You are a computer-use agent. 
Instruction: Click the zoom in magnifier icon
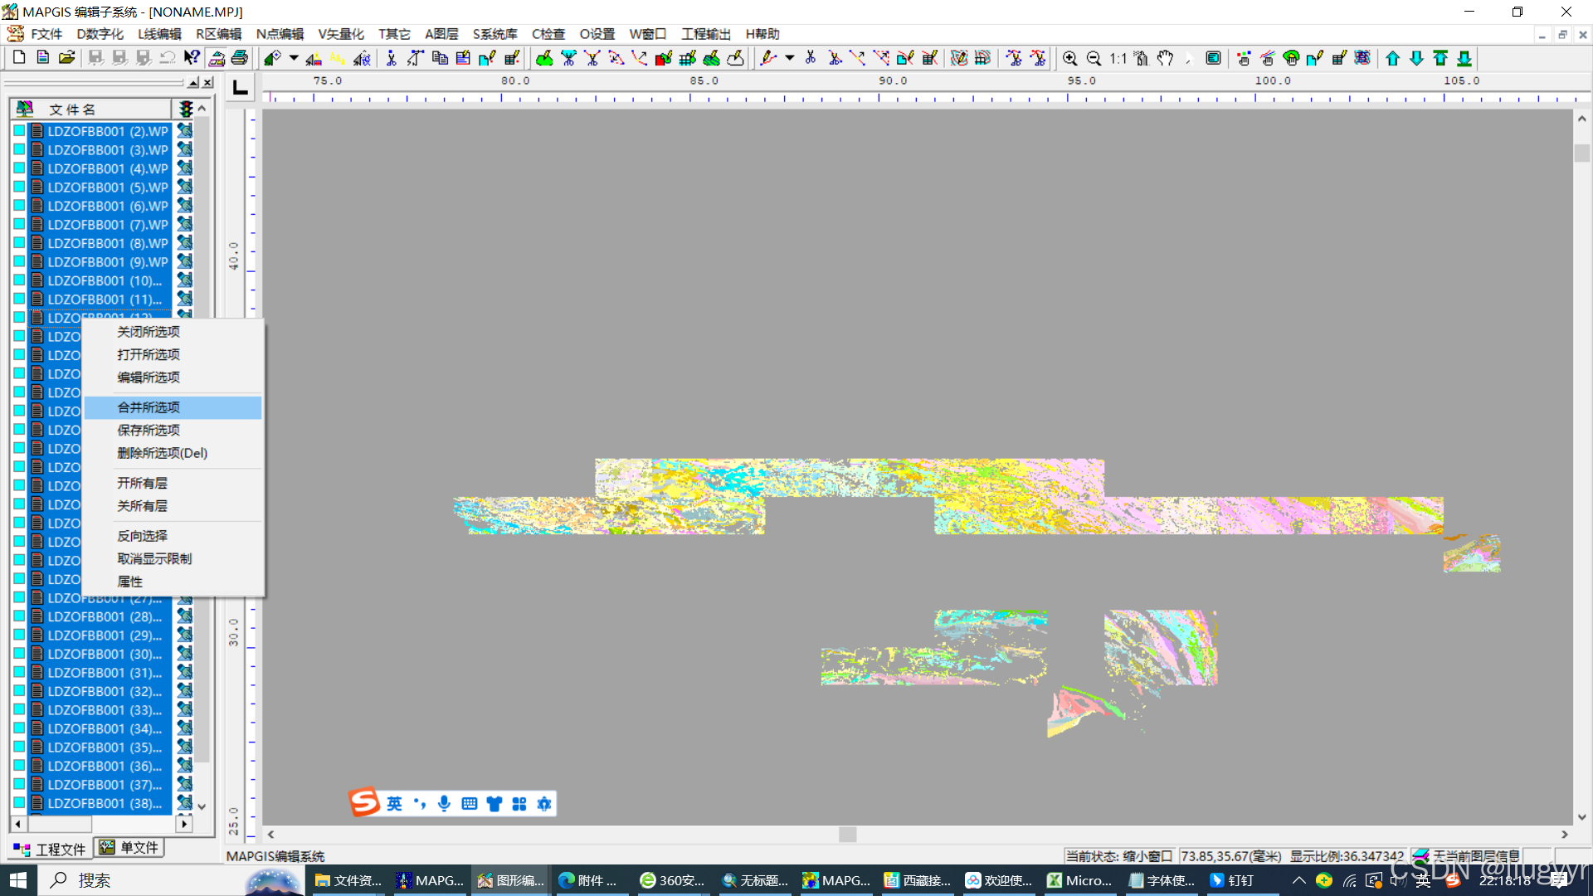coord(1069,58)
